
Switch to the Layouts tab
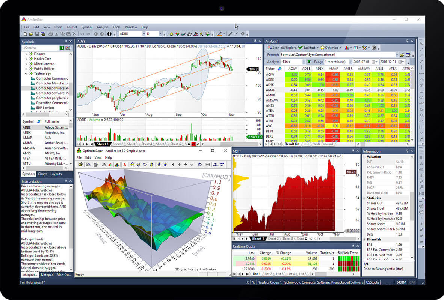click(x=56, y=174)
